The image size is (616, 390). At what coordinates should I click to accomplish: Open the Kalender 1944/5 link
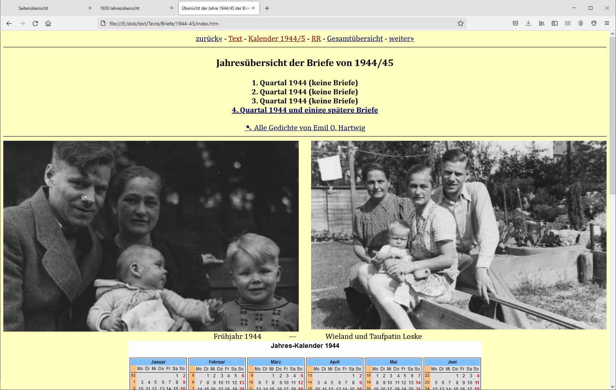click(x=277, y=39)
